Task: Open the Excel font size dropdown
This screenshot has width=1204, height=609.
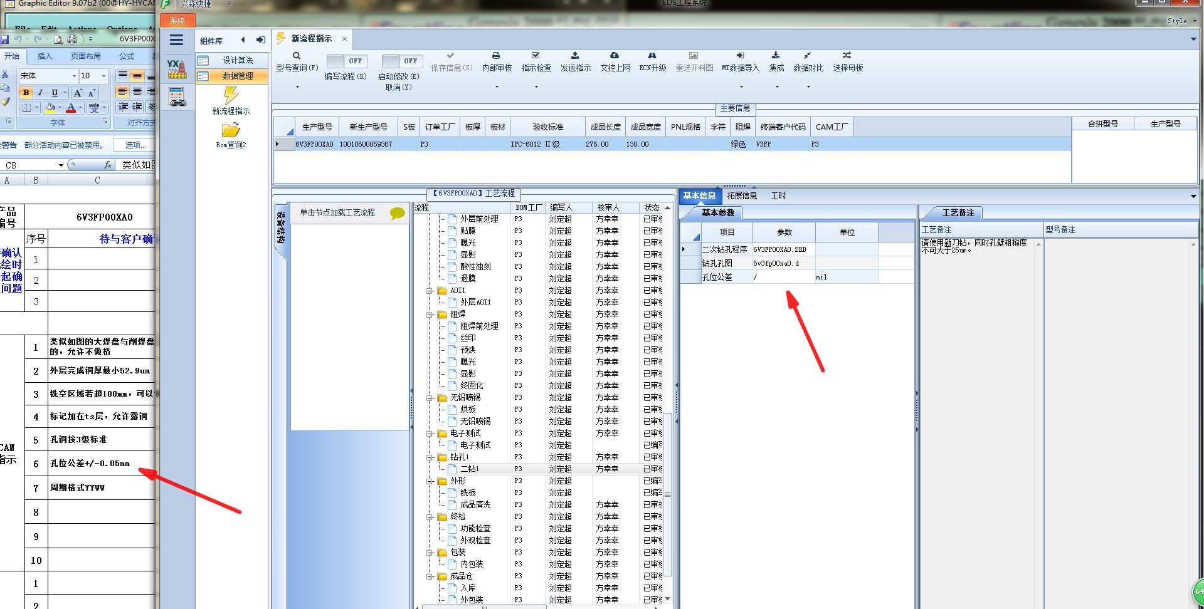Action: [x=103, y=76]
